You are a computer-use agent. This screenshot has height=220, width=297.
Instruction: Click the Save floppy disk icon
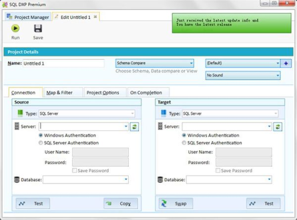pyautogui.click(x=38, y=29)
